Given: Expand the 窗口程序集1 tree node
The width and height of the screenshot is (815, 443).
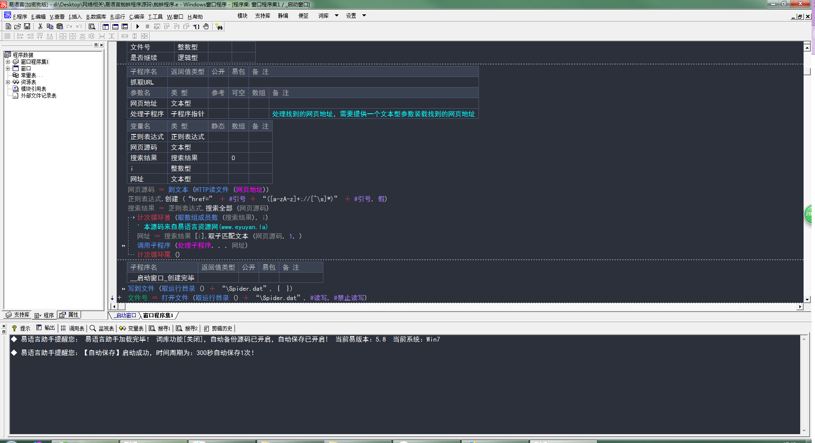Looking at the screenshot, I should point(8,62).
